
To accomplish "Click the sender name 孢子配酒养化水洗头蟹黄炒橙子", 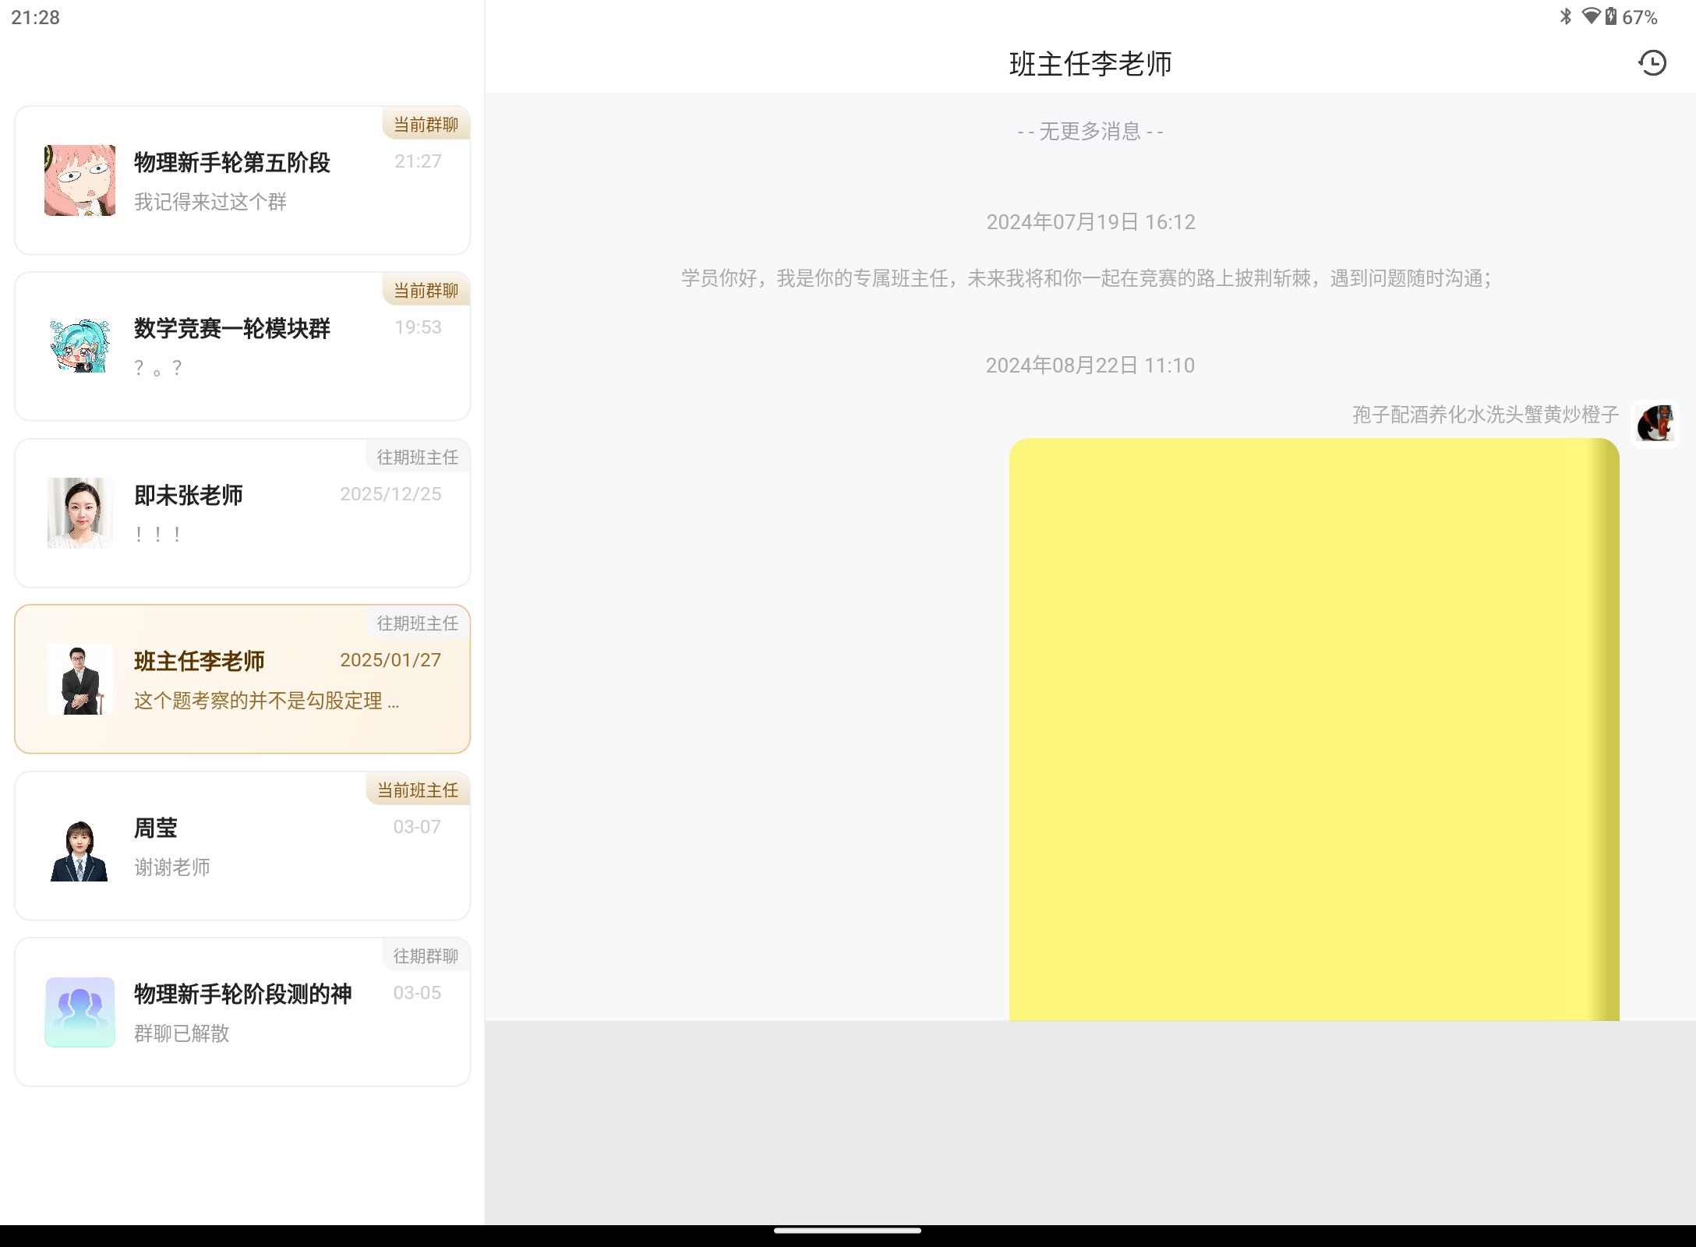I will pos(1485,415).
